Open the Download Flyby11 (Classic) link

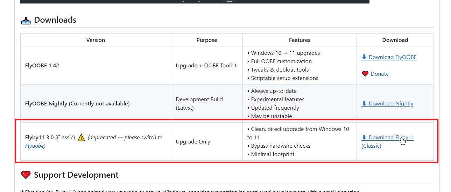[x=388, y=138]
